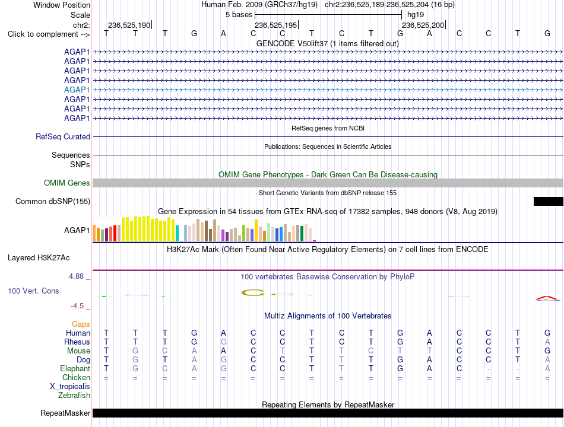Click the 'Click to complement -->' label
The image size is (564, 427).
click(49, 34)
